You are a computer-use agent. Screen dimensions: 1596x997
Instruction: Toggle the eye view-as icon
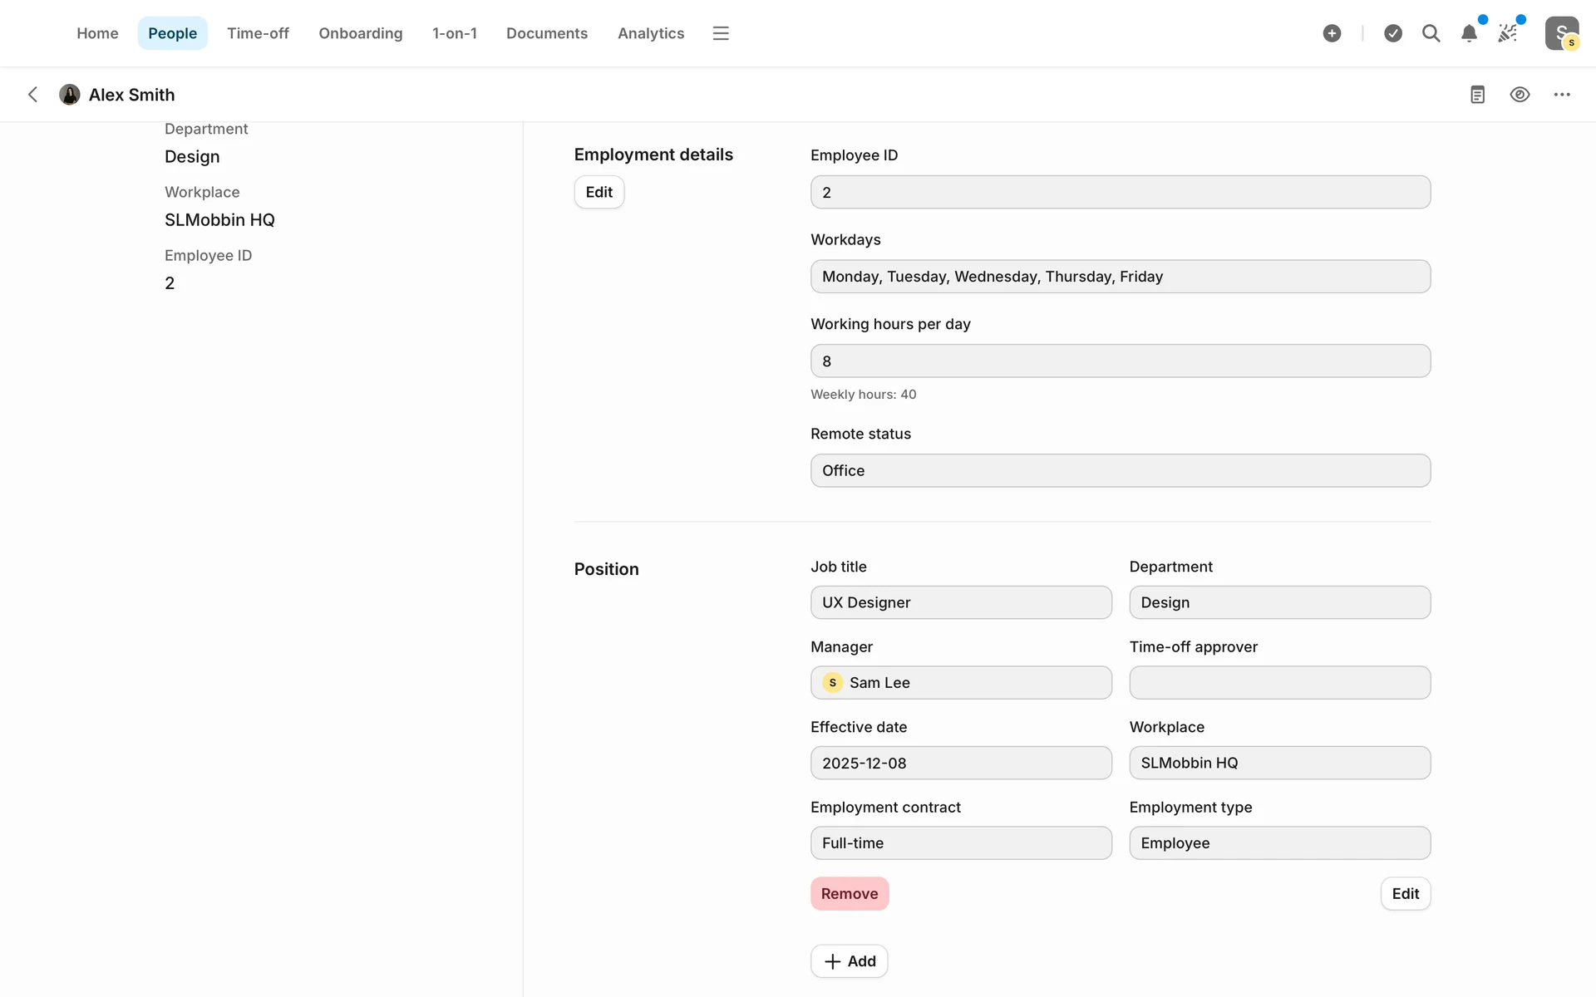point(1520,95)
